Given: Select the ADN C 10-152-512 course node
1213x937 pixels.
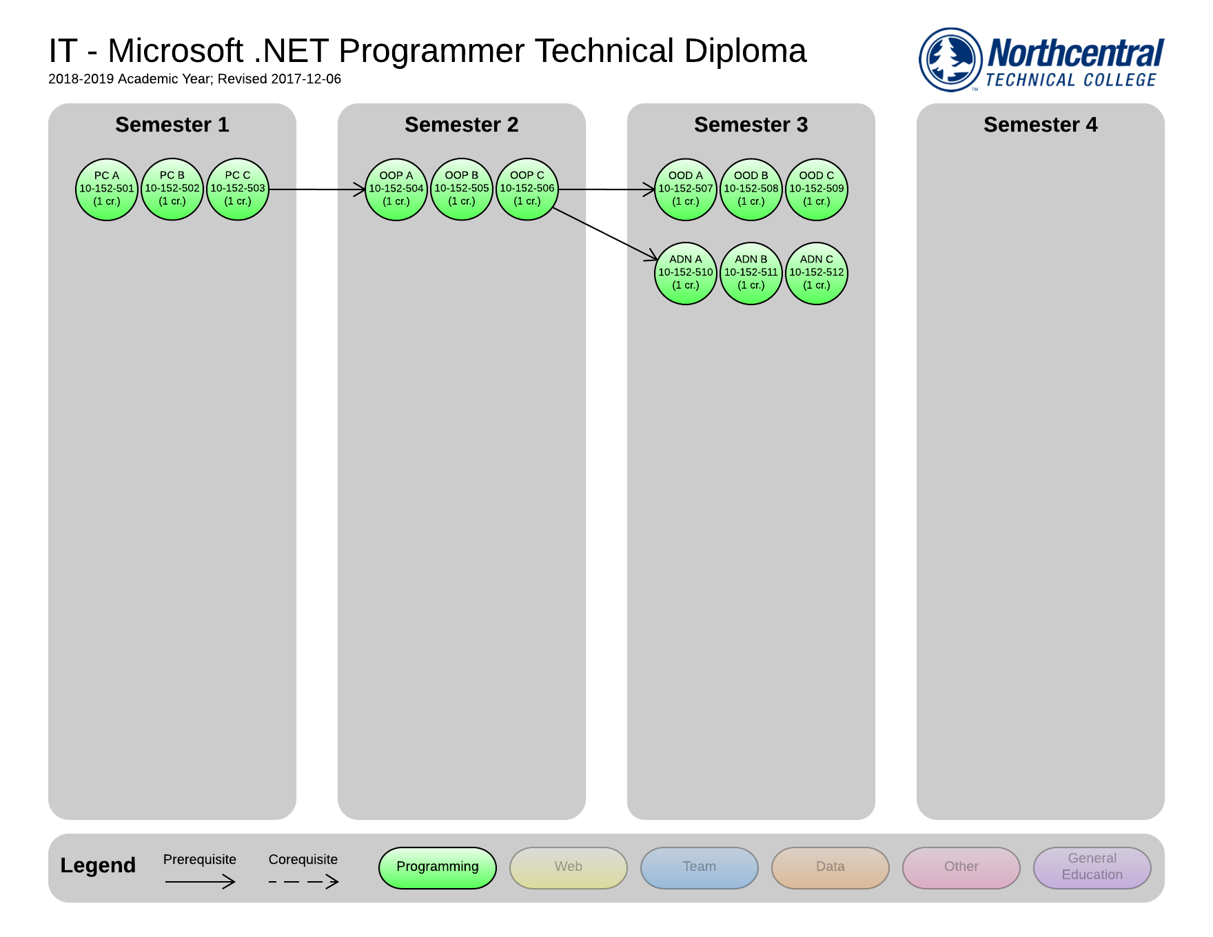Looking at the screenshot, I should tap(817, 273).
